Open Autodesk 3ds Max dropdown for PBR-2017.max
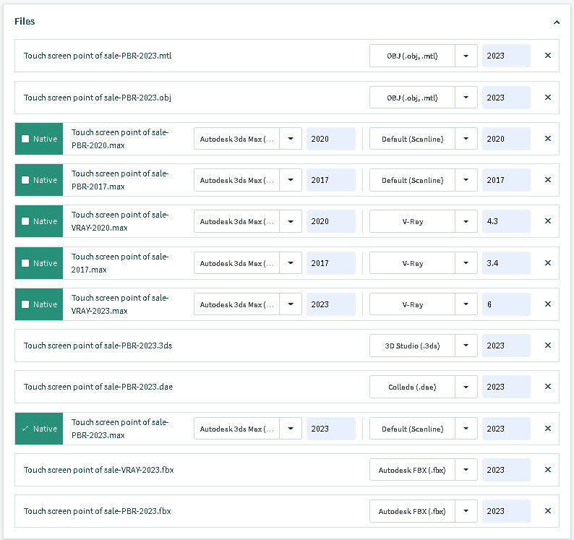The width and height of the screenshot is (574, 540). tap(290, 180)
